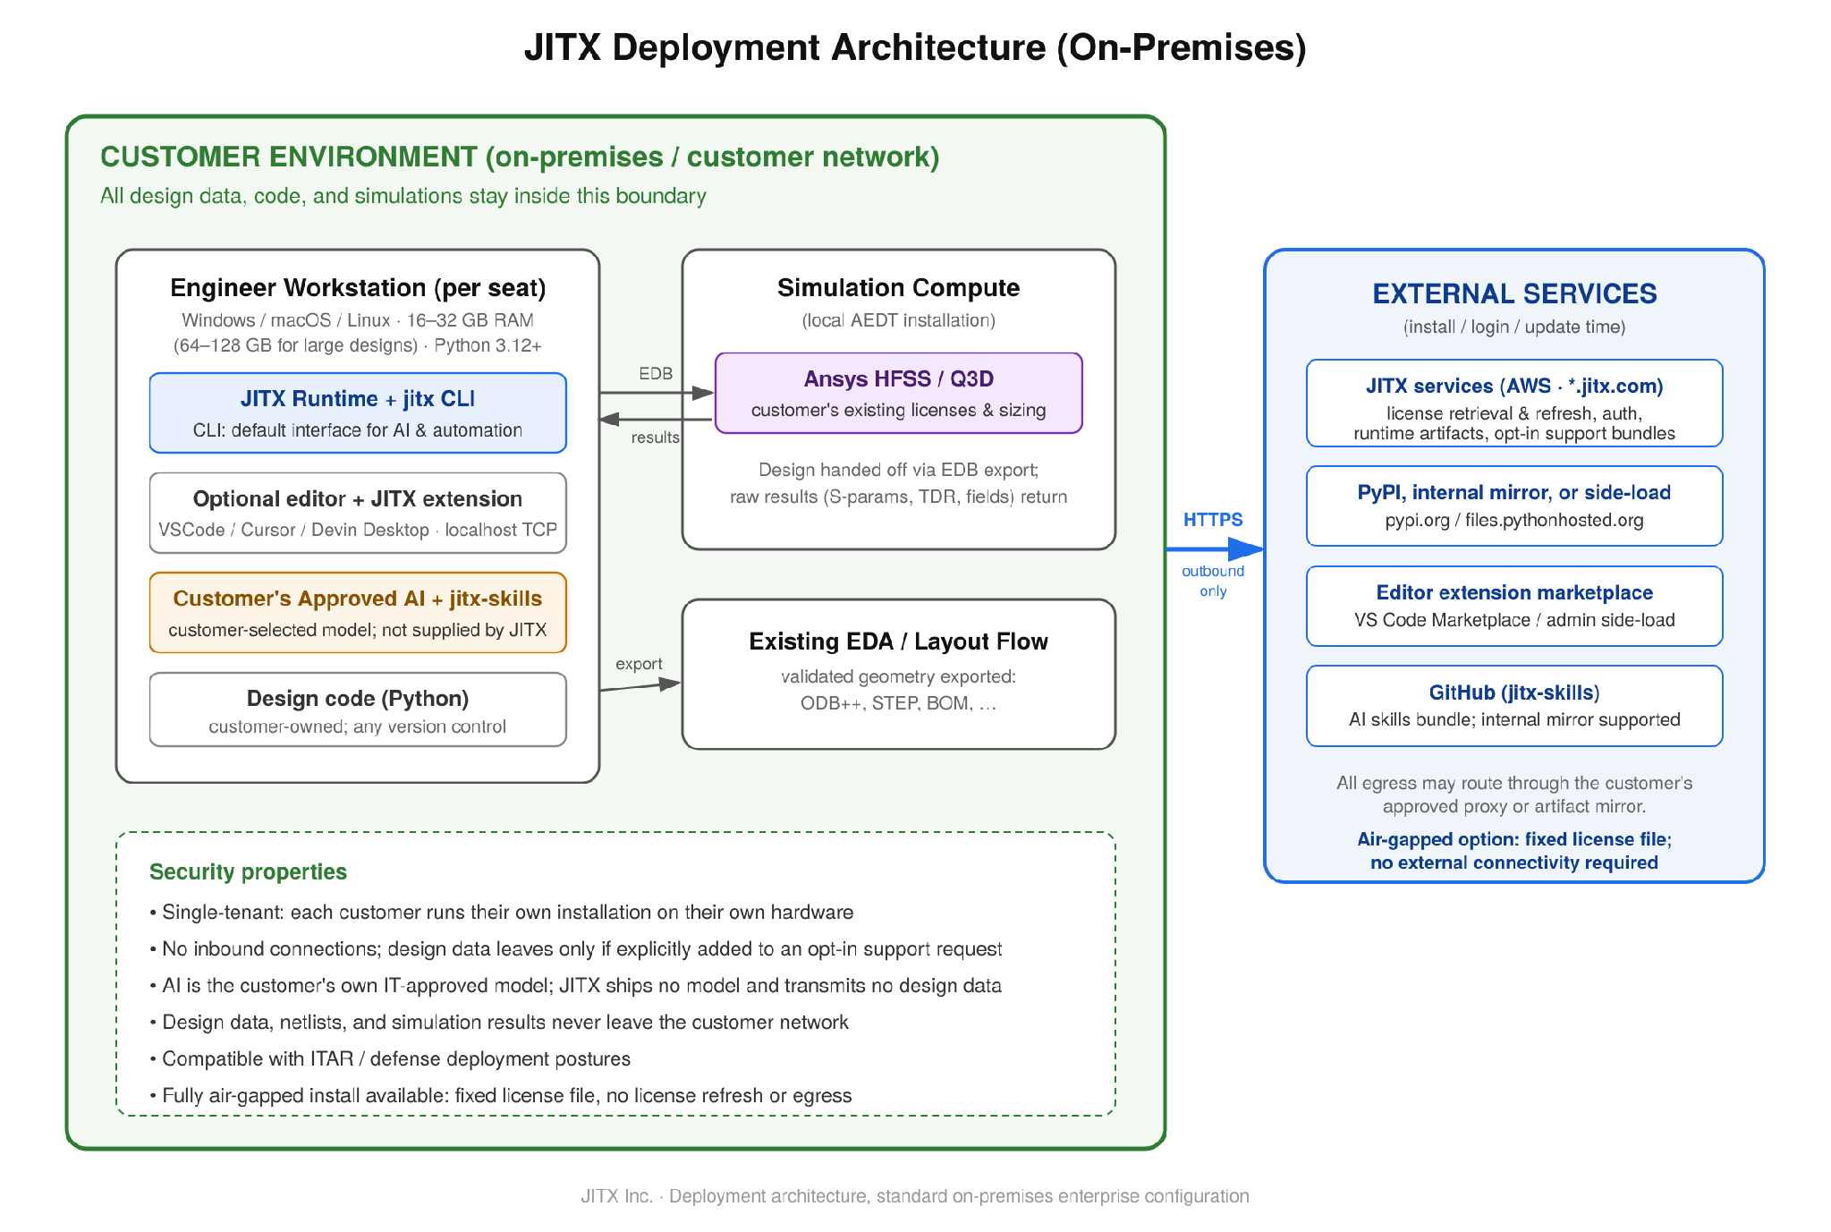Select the Simulation Compute heading

point(898,288)
